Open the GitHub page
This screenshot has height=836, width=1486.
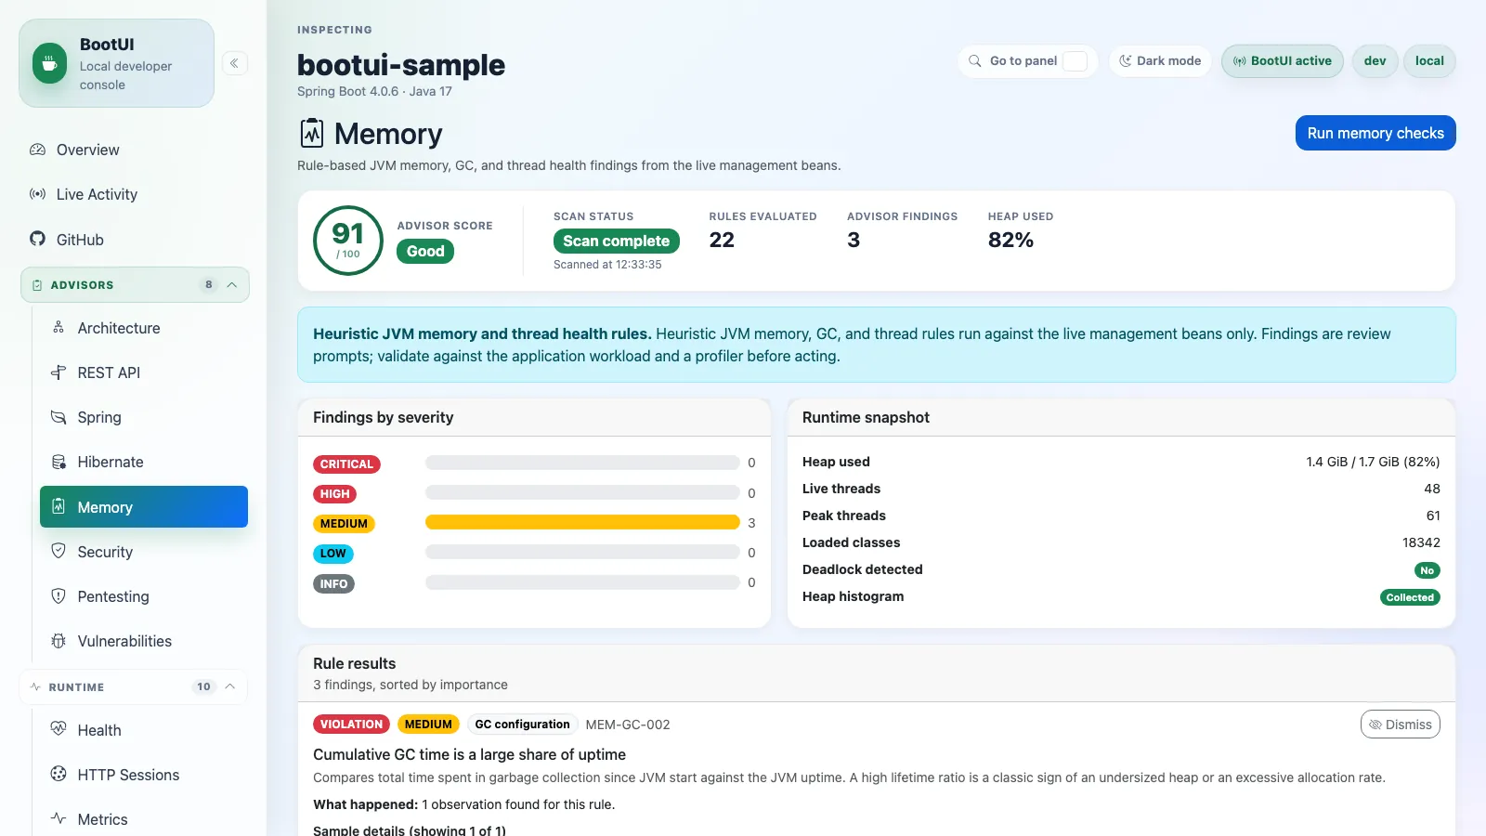[x=135, y=239]
